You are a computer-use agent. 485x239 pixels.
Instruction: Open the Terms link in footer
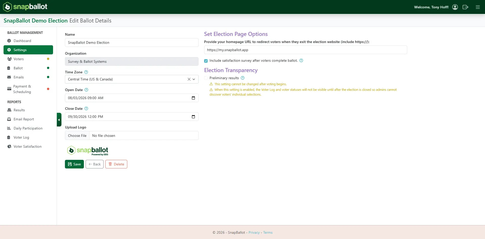click(268, 232)
